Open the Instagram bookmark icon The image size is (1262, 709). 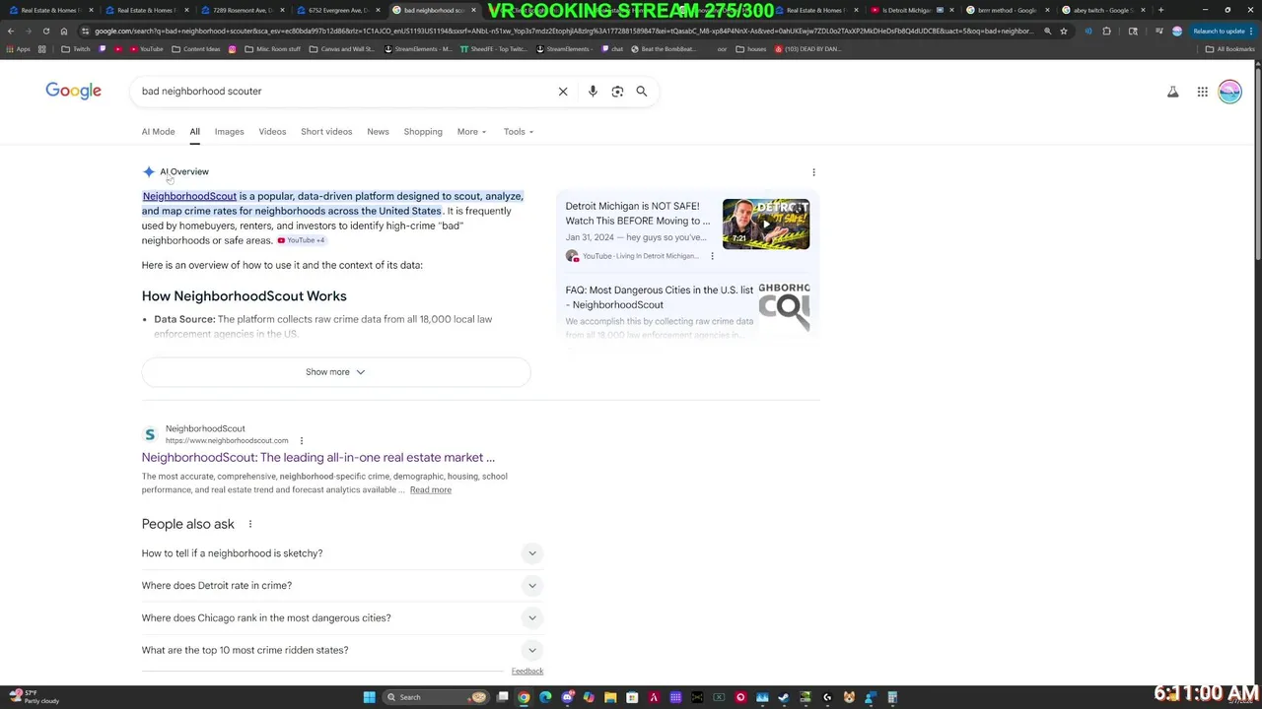point(233,49)
